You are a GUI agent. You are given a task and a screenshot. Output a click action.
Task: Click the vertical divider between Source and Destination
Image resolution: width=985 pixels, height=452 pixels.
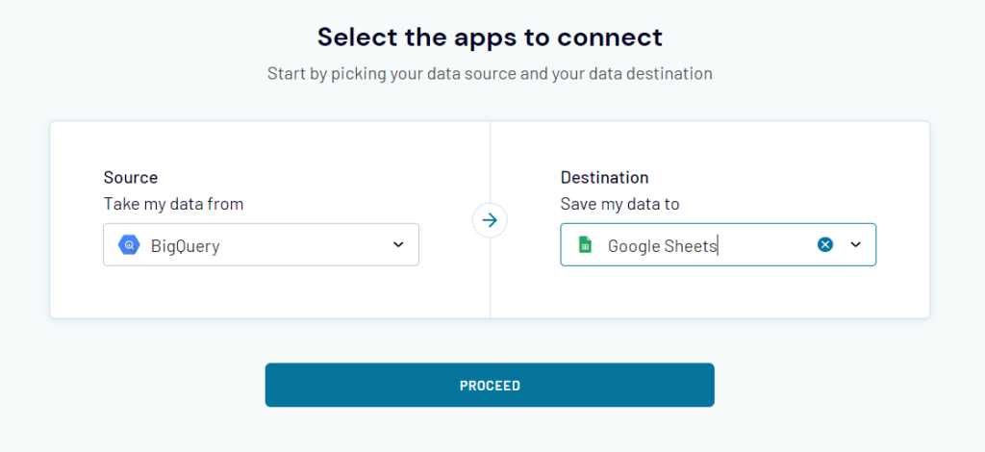coord(490,283)
